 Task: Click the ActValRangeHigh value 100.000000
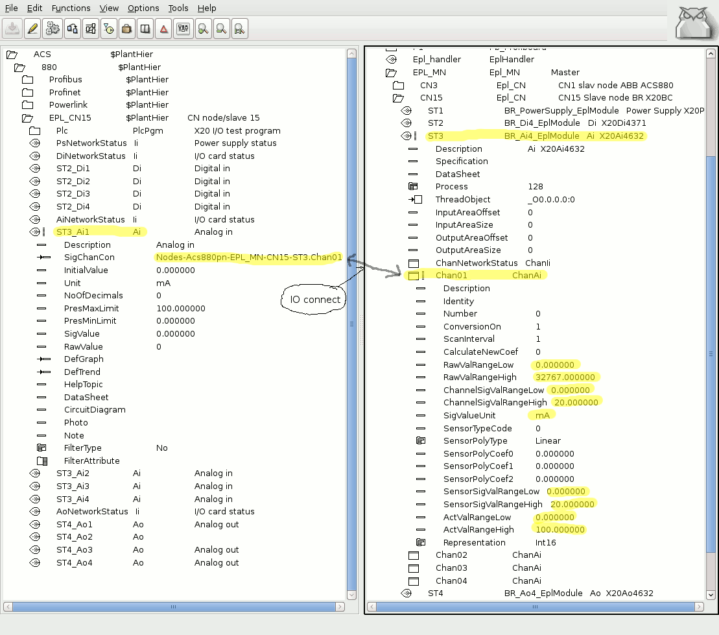click(560, 529)
